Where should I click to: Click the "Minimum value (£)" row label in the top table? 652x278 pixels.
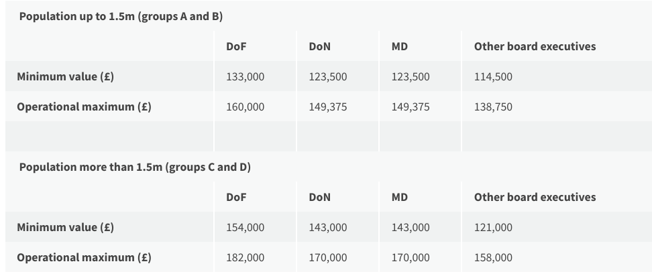pyautogui.click(x=65, y=77)
